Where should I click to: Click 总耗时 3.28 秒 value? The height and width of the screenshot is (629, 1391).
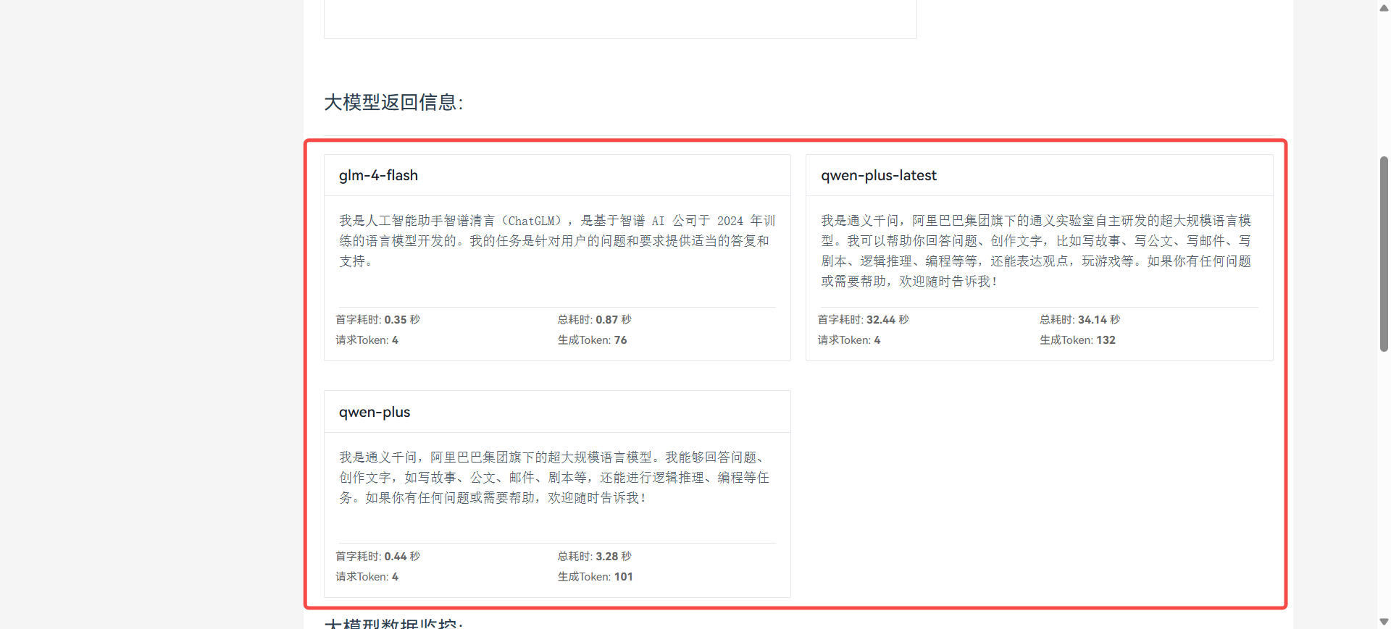(594, 556)
